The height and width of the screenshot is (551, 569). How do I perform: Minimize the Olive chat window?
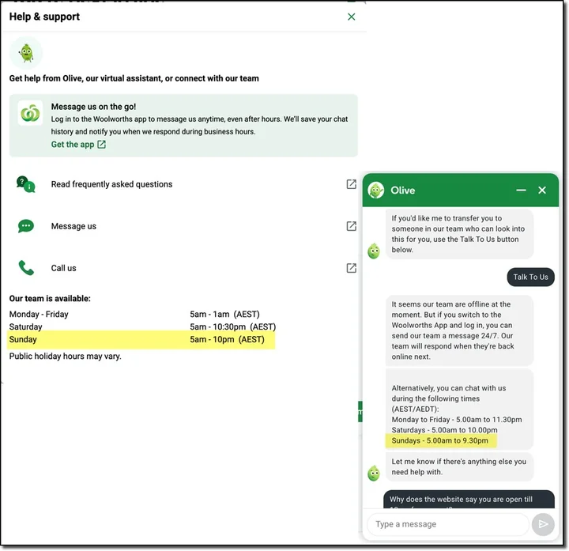522,191
